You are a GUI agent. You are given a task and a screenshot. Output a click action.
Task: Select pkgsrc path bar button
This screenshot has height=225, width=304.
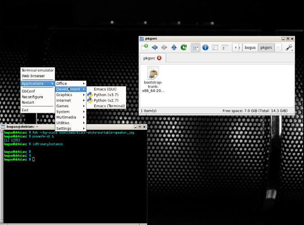tap(266, 48)
